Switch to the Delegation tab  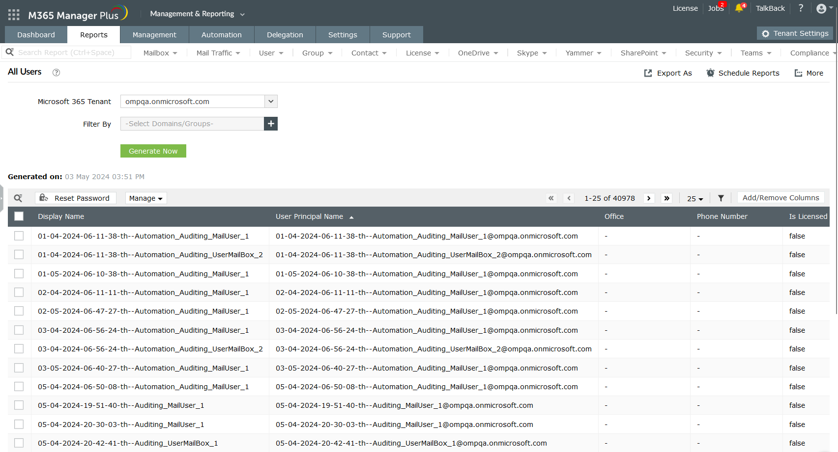coord(285,35)
